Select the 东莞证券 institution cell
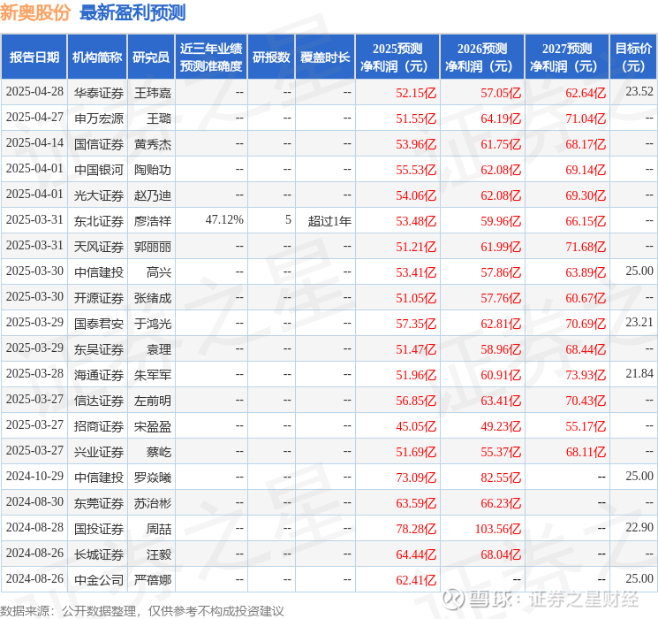The height and width of the screenshot is (619, 658). pyautogui.click(x=99, y=503)
